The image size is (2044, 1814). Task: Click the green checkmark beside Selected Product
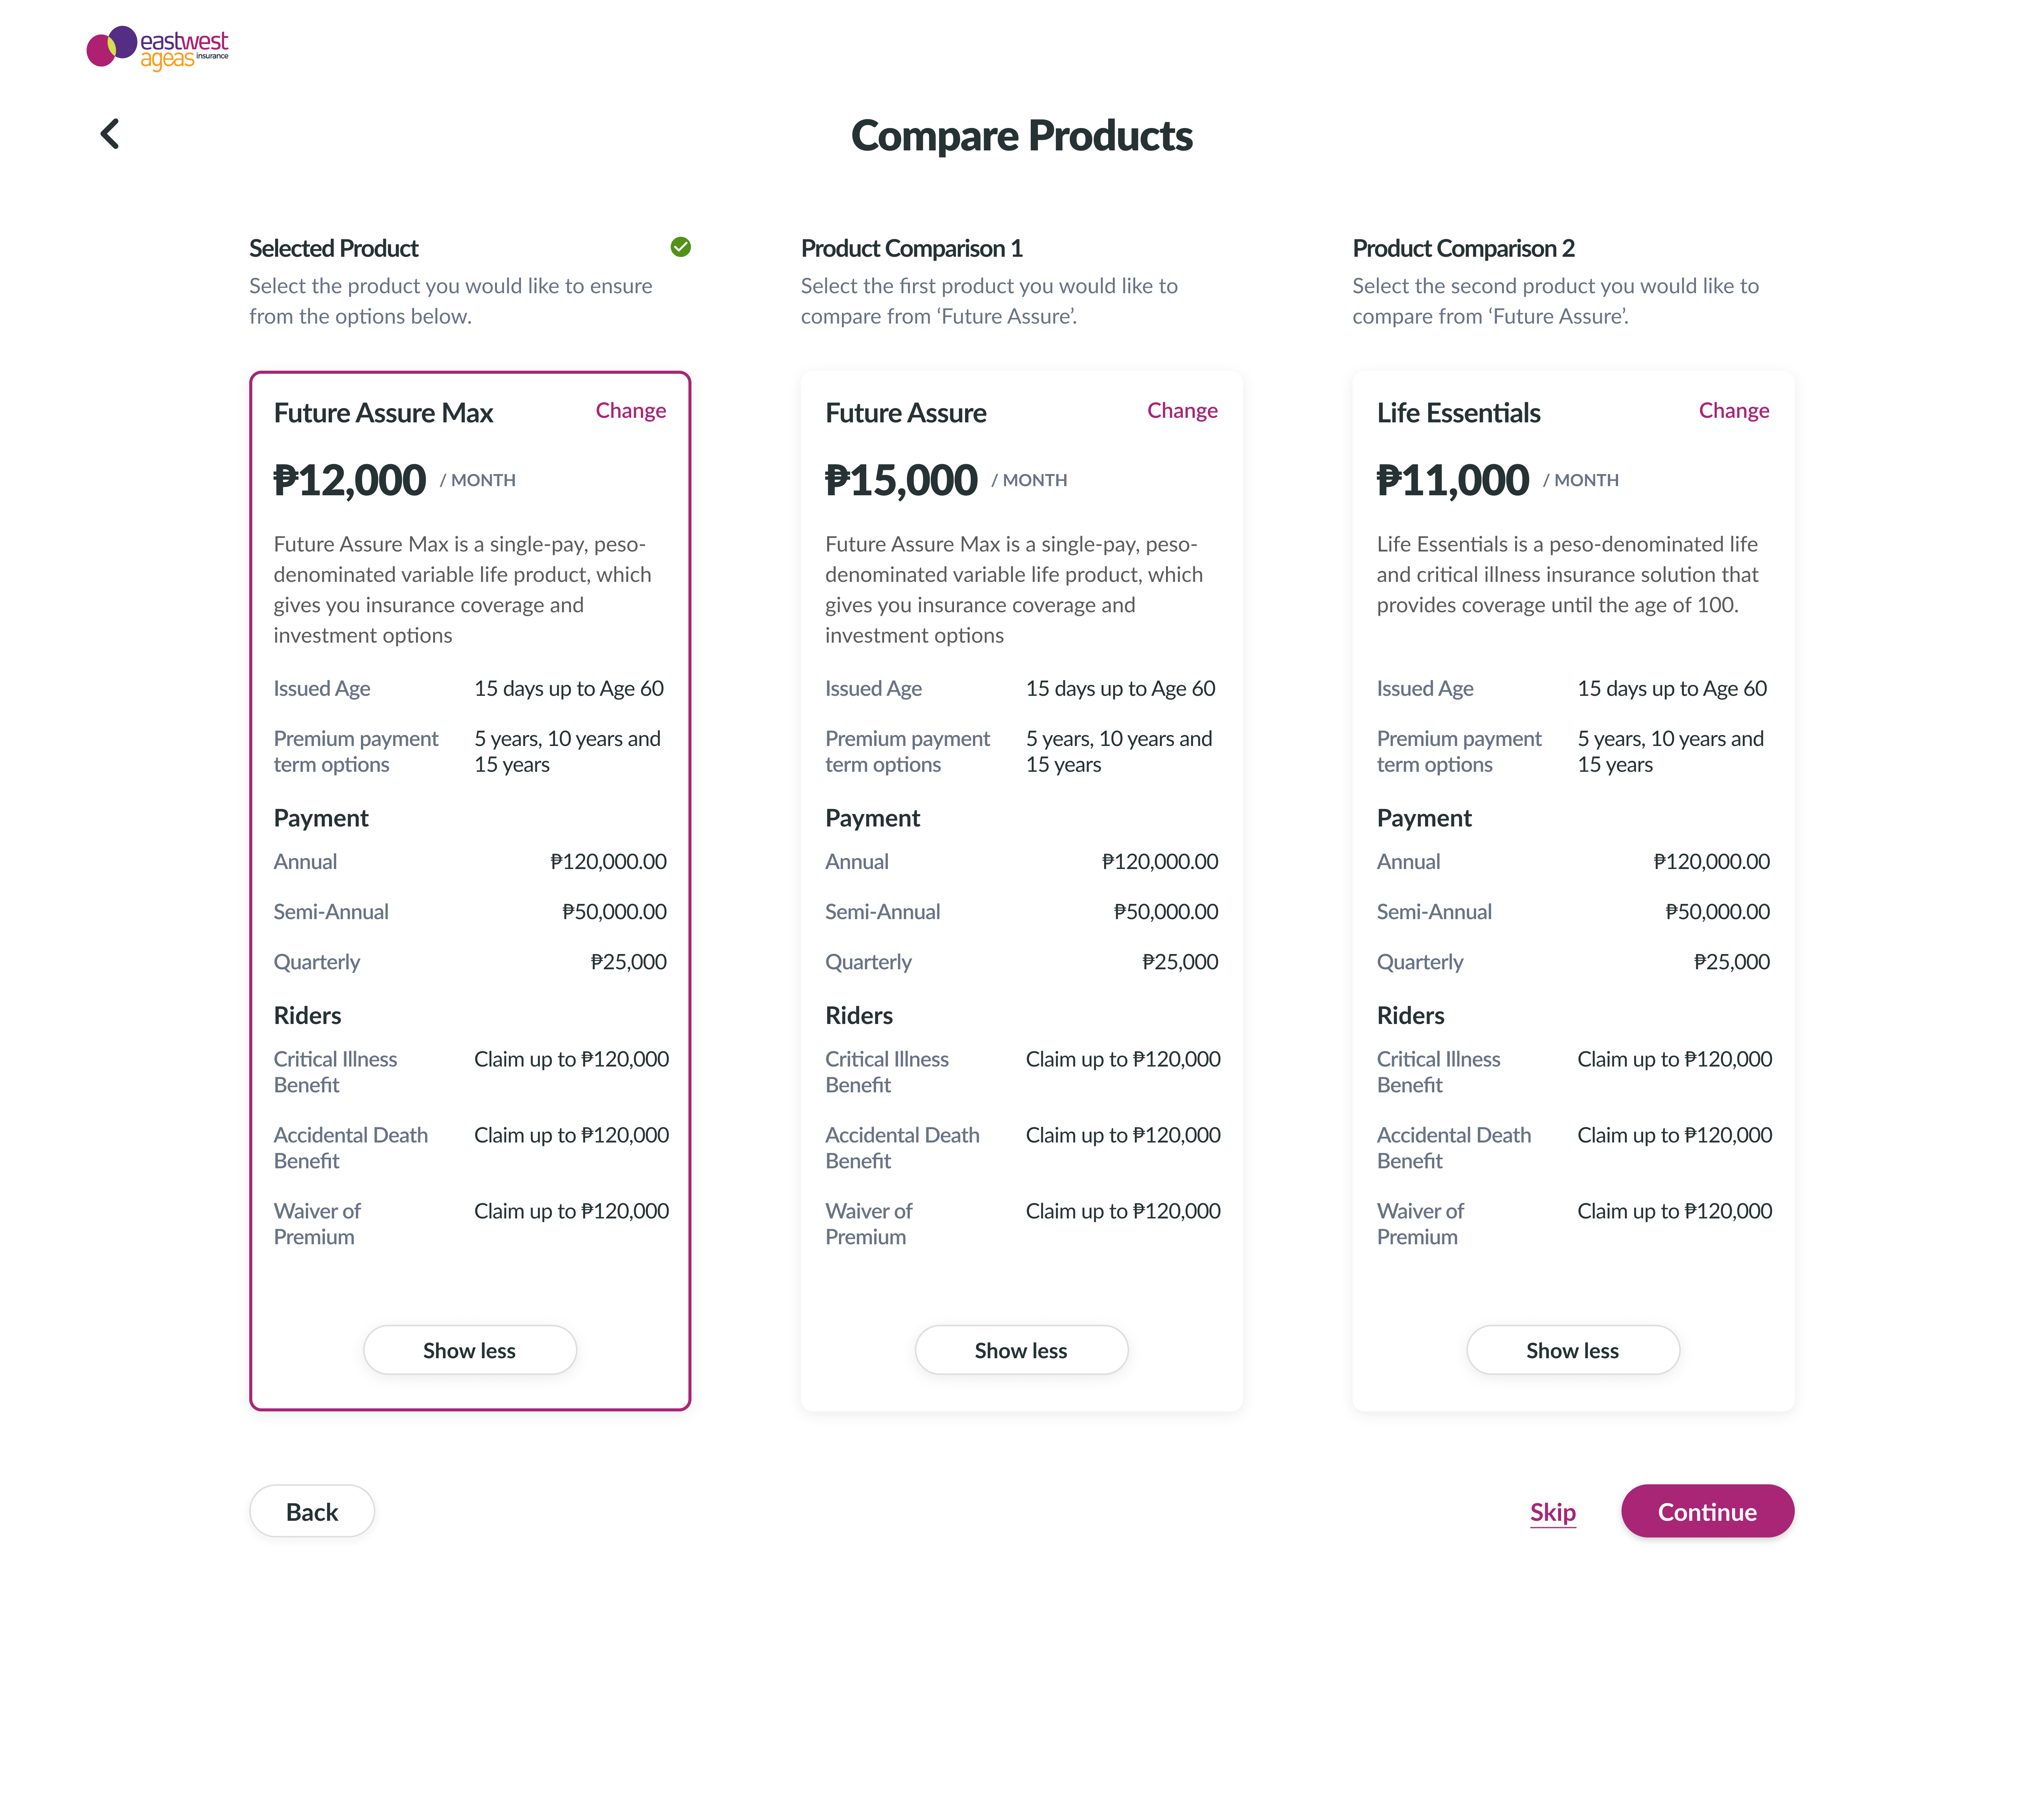680,247
